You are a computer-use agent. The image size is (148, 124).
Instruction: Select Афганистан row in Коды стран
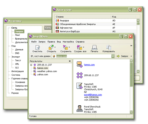(x=96, y=28)
